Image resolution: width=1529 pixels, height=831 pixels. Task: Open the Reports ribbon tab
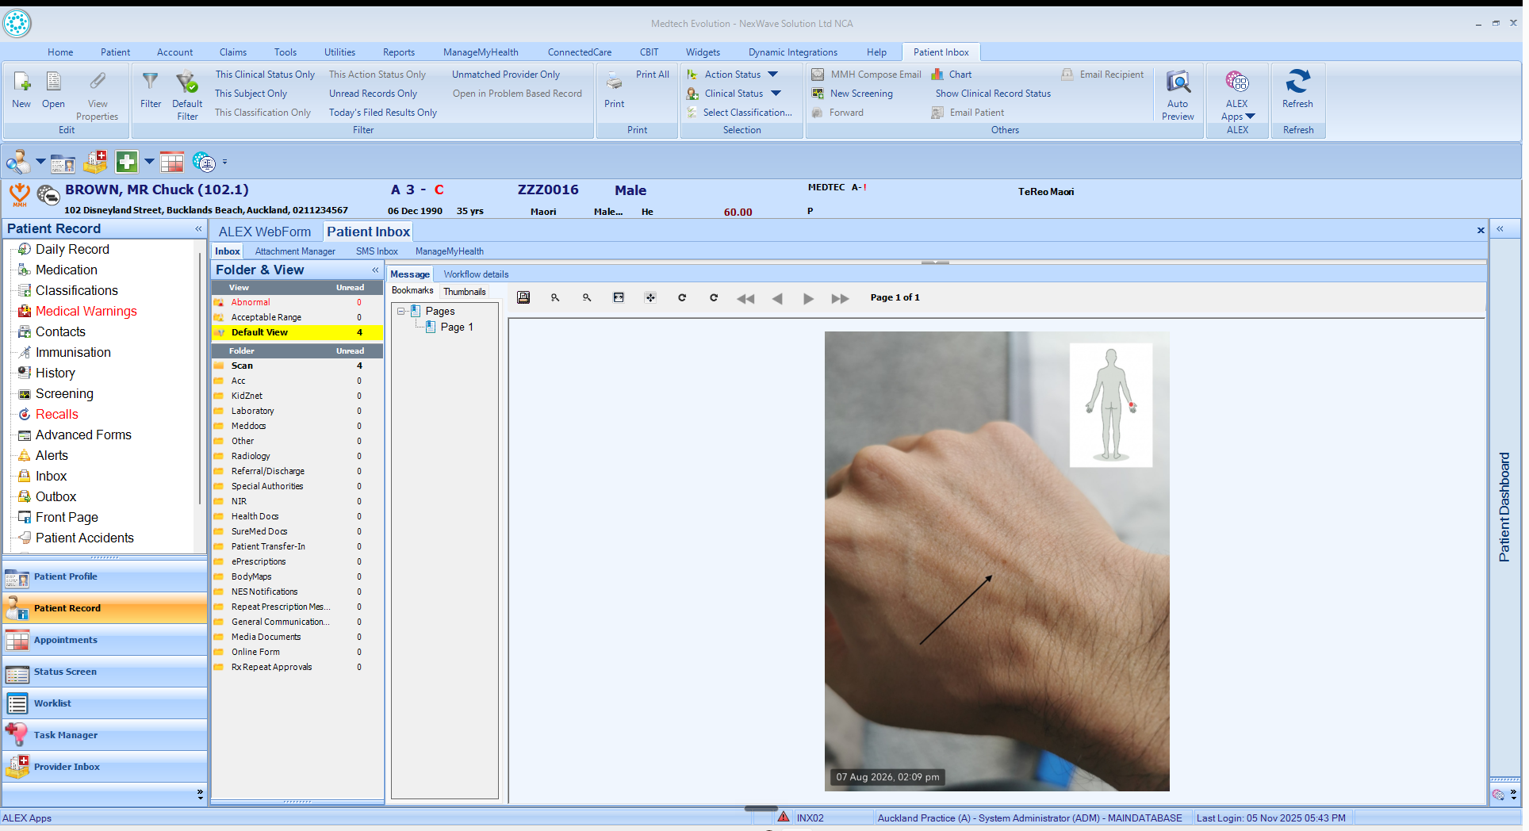[x=398, y=52]
